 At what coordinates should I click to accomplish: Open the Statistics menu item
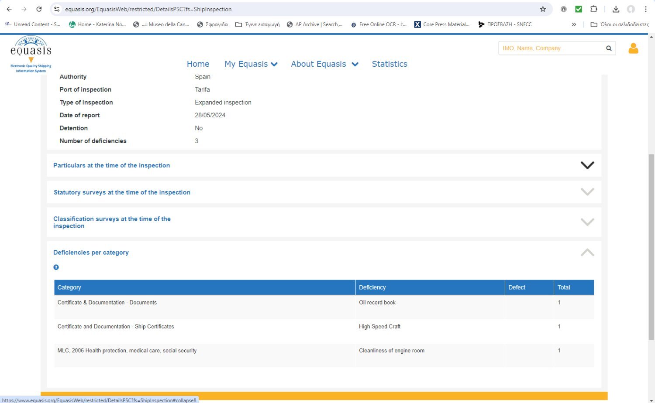(389, 64)
